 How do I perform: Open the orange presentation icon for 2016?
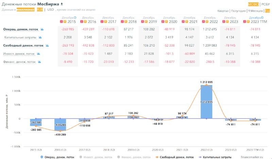pos(85,22)
